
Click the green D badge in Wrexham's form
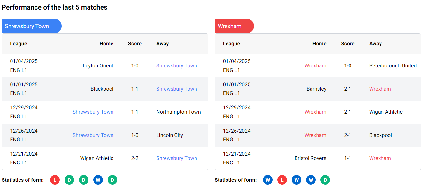click(325, 180)
